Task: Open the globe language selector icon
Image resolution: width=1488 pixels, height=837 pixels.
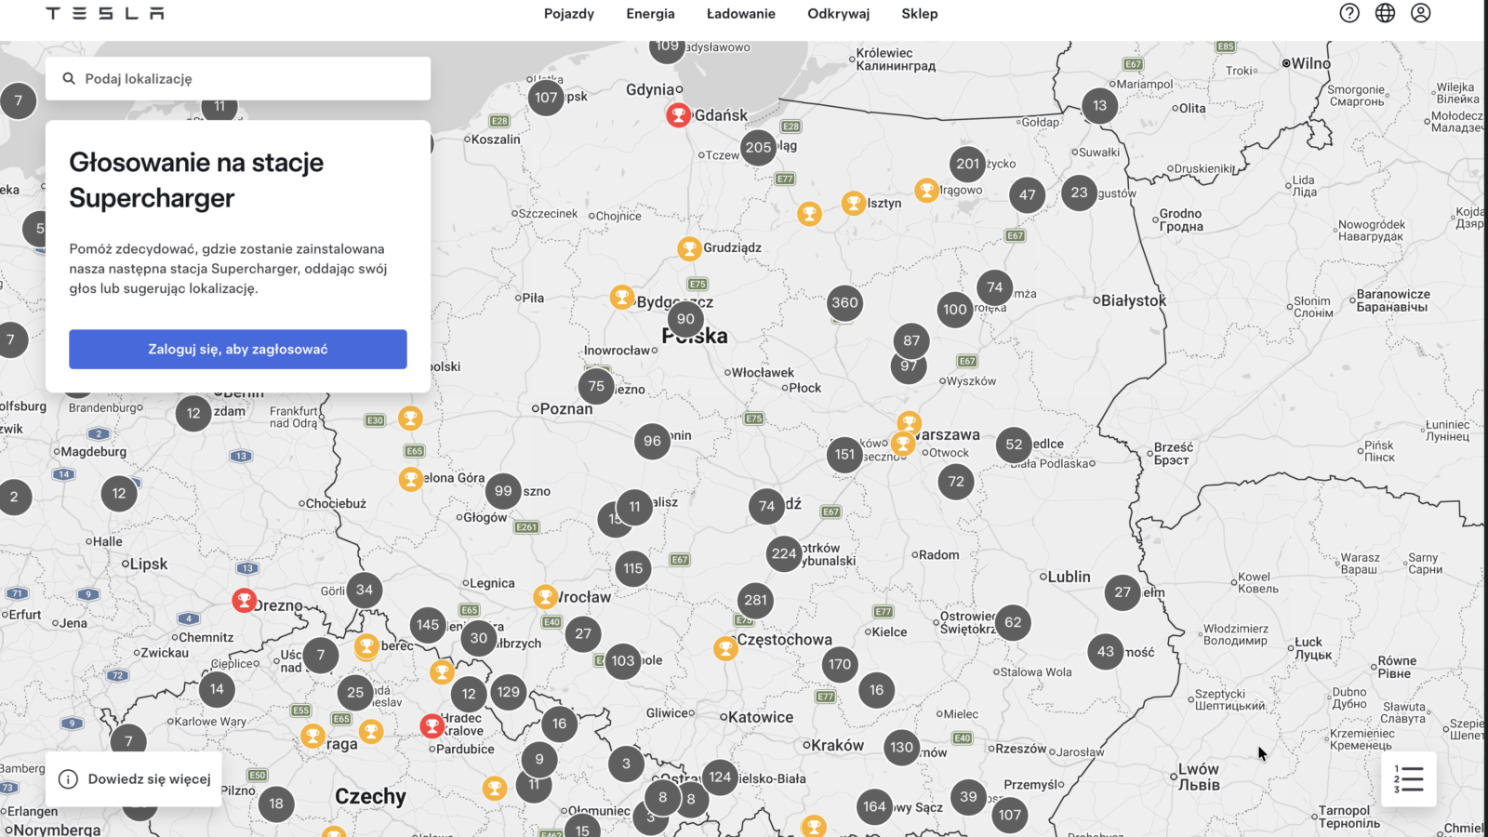Action: 1386,13
